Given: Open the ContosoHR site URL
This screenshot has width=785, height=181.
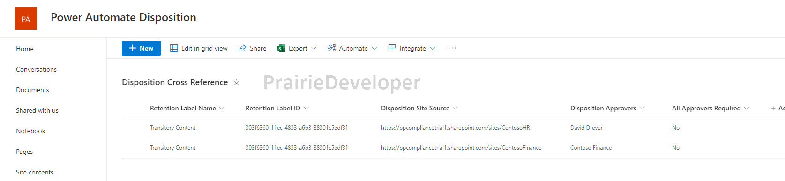Looking at the screenshot, I should tap(456, 128).
